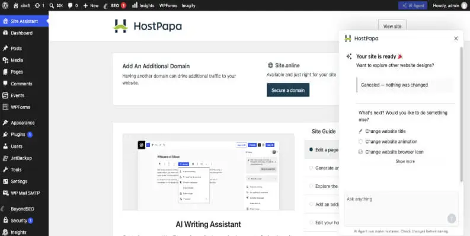Select the Add an addi... guide step

pyautogui.click(x=322, y=205)
